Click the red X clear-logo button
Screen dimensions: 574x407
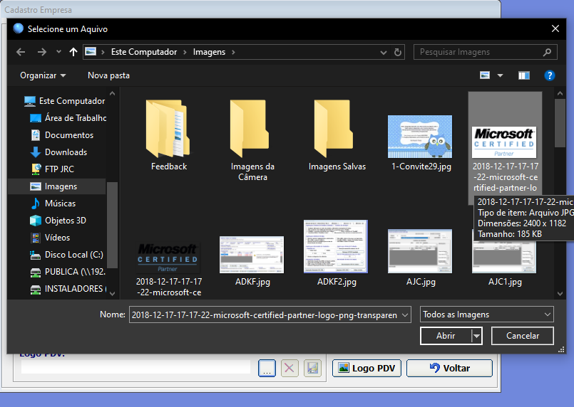coord(289,369)
